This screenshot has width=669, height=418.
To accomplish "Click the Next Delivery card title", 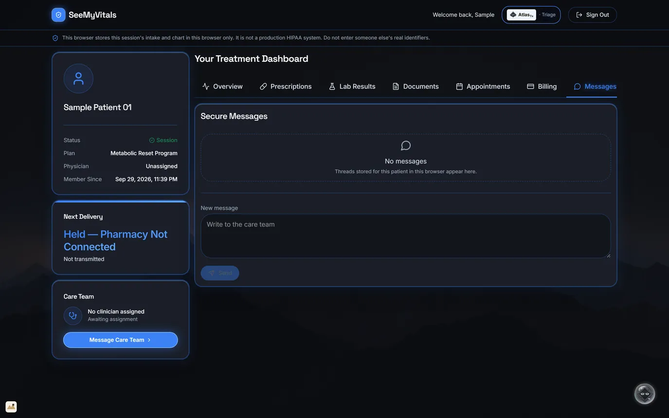I will click(x=83, y=217).
